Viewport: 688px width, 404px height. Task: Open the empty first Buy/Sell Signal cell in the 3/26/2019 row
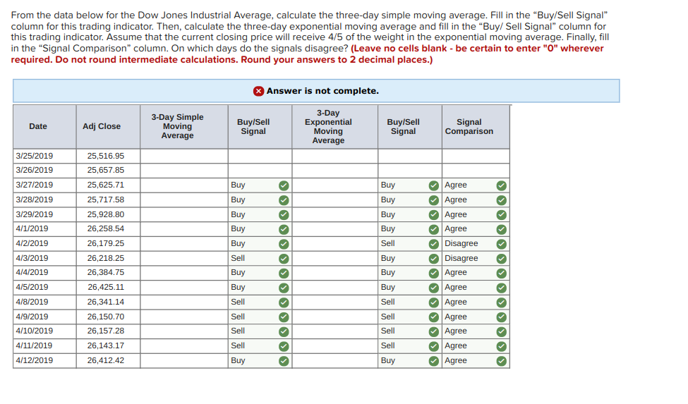tap(260, 171)
